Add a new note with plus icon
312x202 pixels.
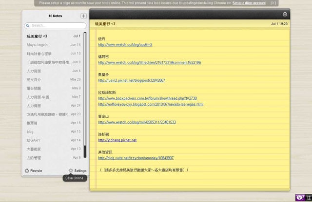pyautogui.click(x=83, y=16)
